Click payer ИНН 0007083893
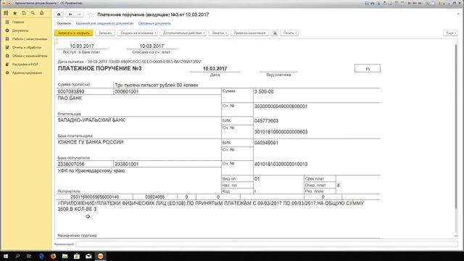Viewport: 464px width, 261px height. pyautogui.click(x=71, y=92)
